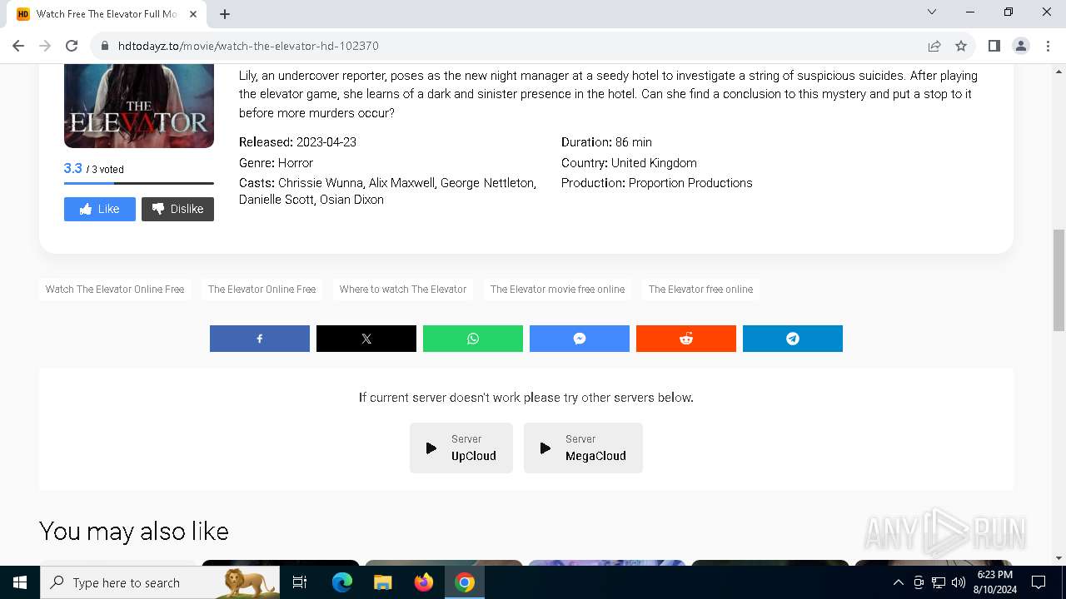Show hidden system tray icons

click(x=898, y=582)
